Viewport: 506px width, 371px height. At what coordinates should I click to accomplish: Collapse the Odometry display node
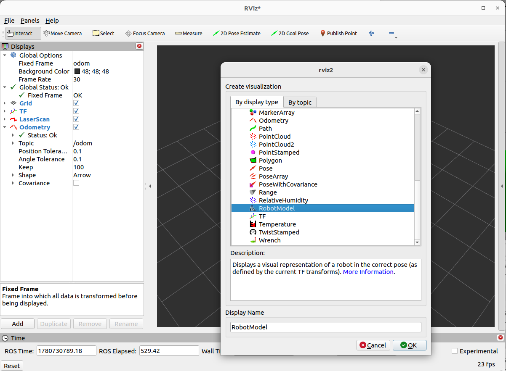tap(5, 127)
